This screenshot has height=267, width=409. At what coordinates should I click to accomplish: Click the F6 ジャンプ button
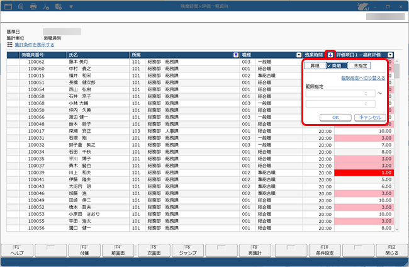[x=188, y=251]
